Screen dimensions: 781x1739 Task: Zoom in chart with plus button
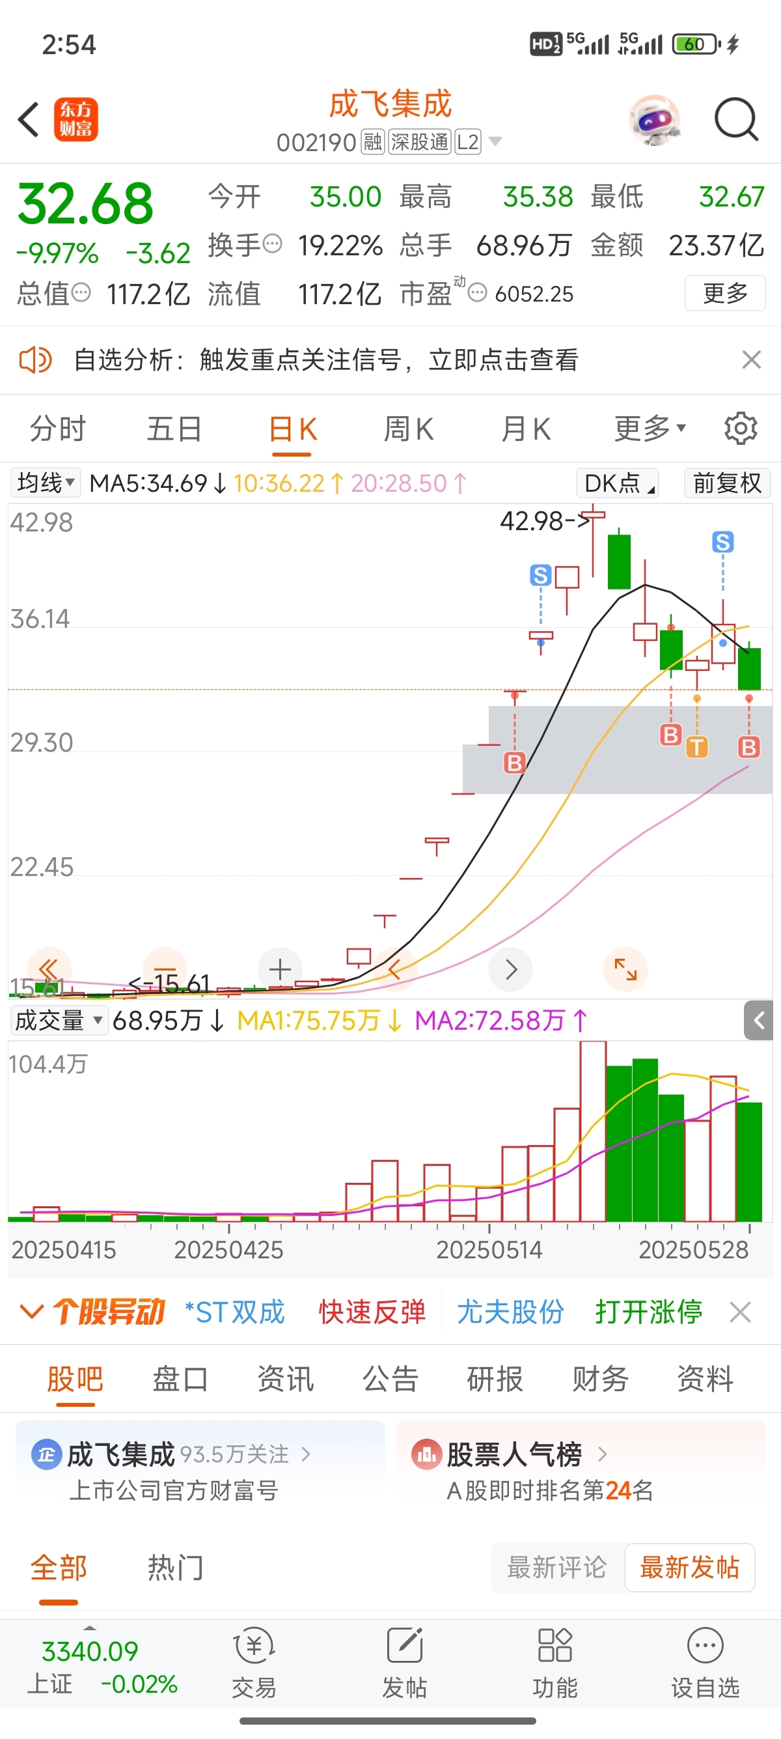[280, 970]
